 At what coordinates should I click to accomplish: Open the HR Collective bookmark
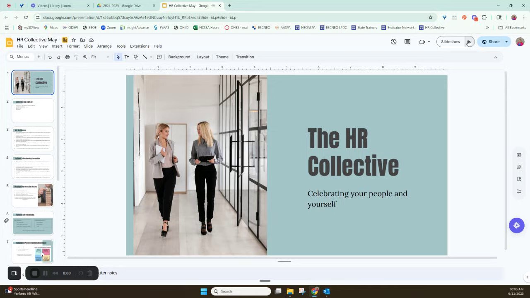(x=431, y=28)
